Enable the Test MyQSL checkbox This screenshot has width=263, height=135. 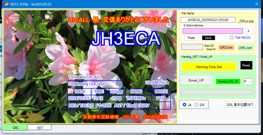click(x=232, y=37)
